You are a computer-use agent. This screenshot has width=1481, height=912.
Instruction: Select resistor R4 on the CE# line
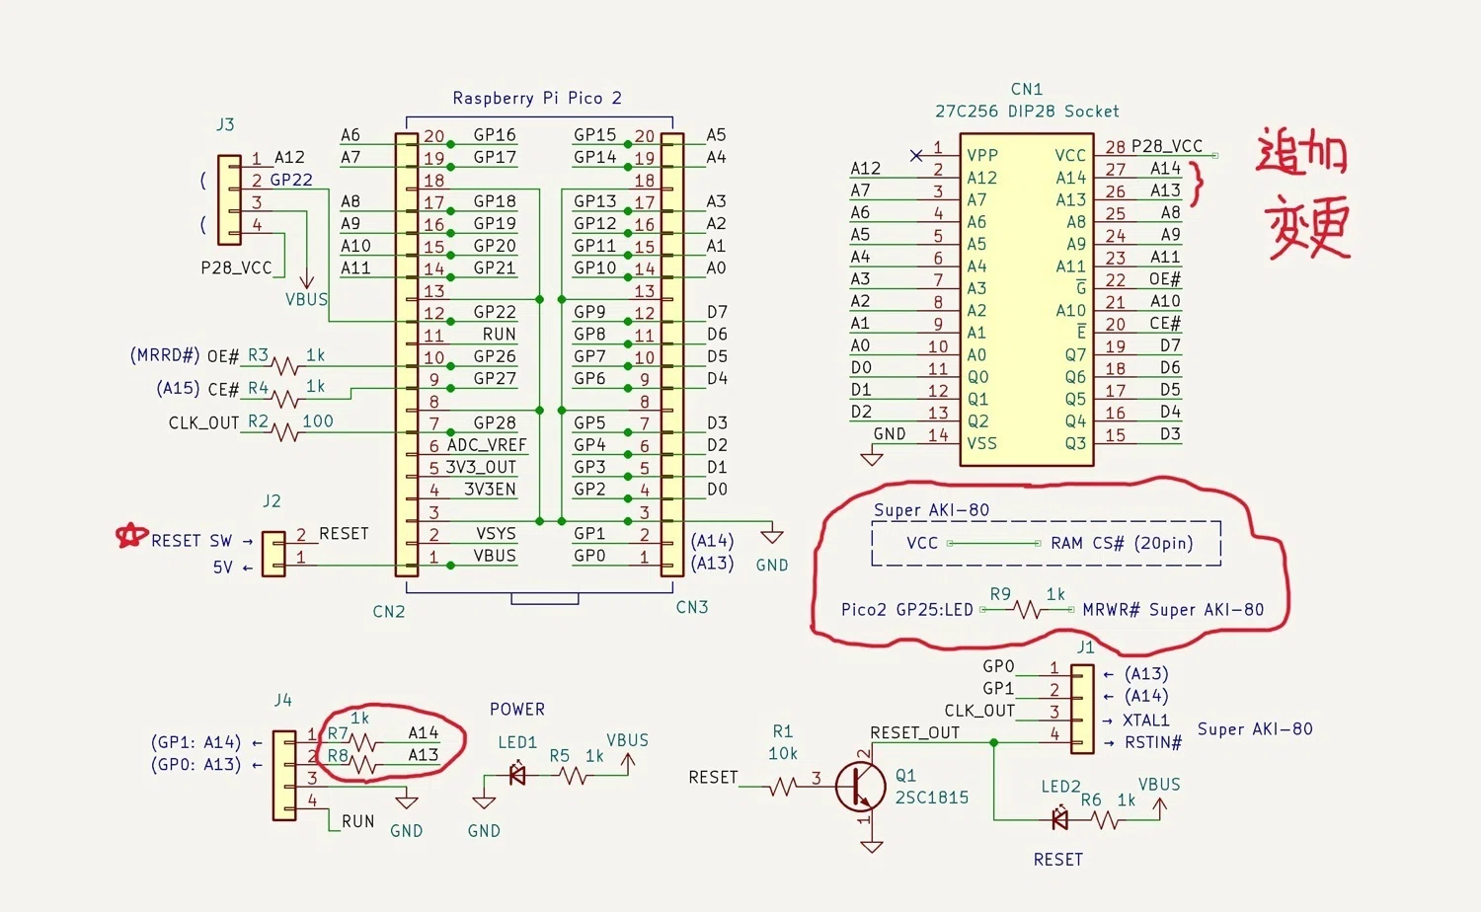pos(285,399)
